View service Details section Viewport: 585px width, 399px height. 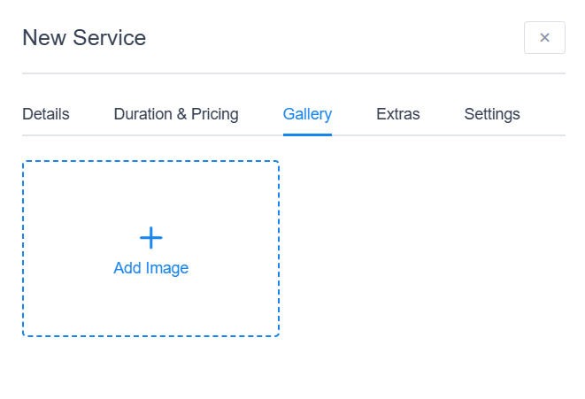point(46,114)
